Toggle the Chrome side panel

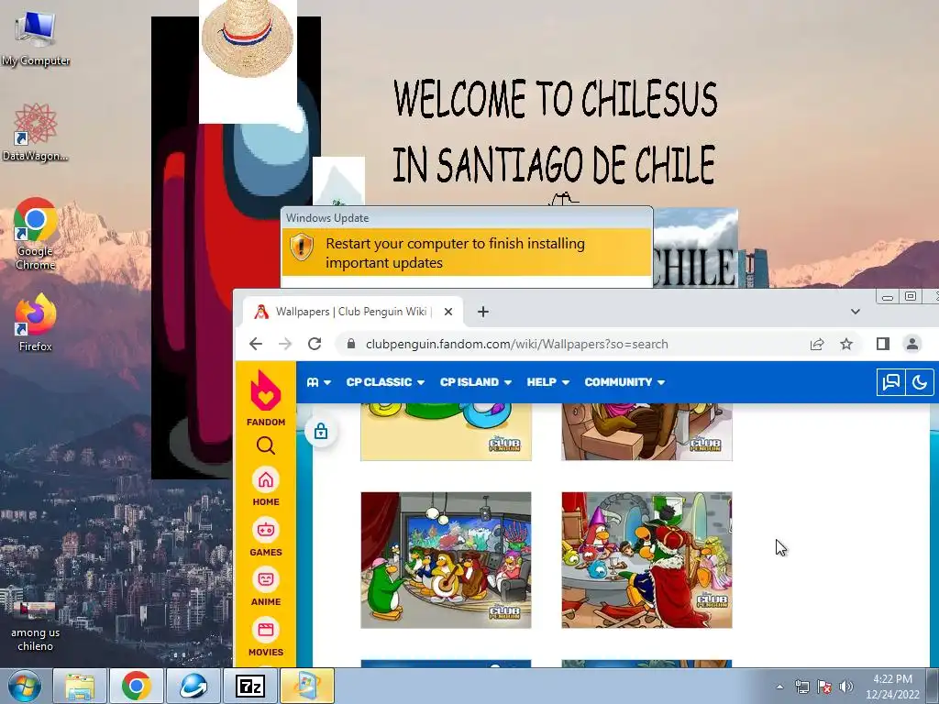tap(883, 344)
